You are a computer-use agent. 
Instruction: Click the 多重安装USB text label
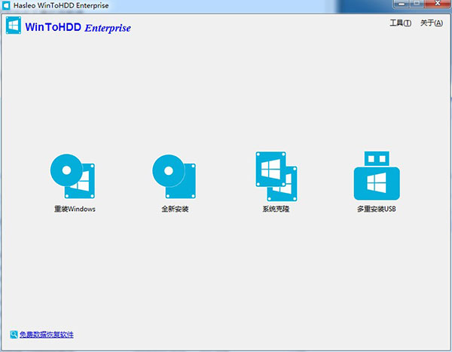377,209
